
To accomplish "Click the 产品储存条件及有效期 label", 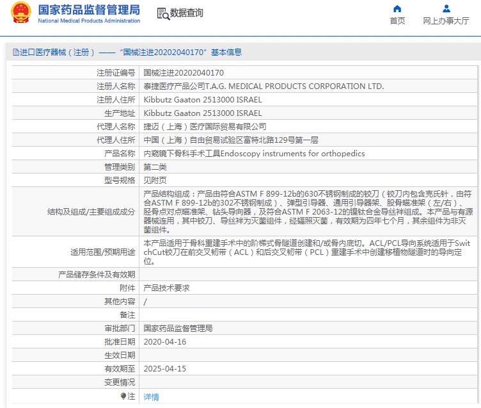I will pyautogui.click(x=97, y=275).
